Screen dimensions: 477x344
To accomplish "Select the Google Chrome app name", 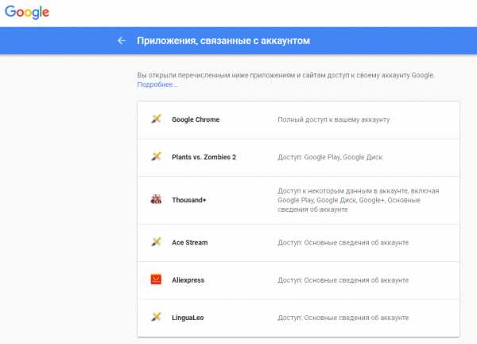I will (x=196, y=119).
